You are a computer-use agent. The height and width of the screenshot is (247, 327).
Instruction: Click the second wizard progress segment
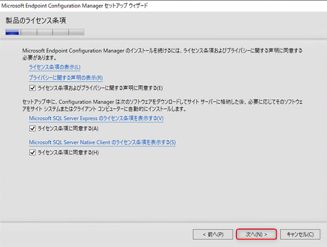pyautogui.click(x=29, y=32)
